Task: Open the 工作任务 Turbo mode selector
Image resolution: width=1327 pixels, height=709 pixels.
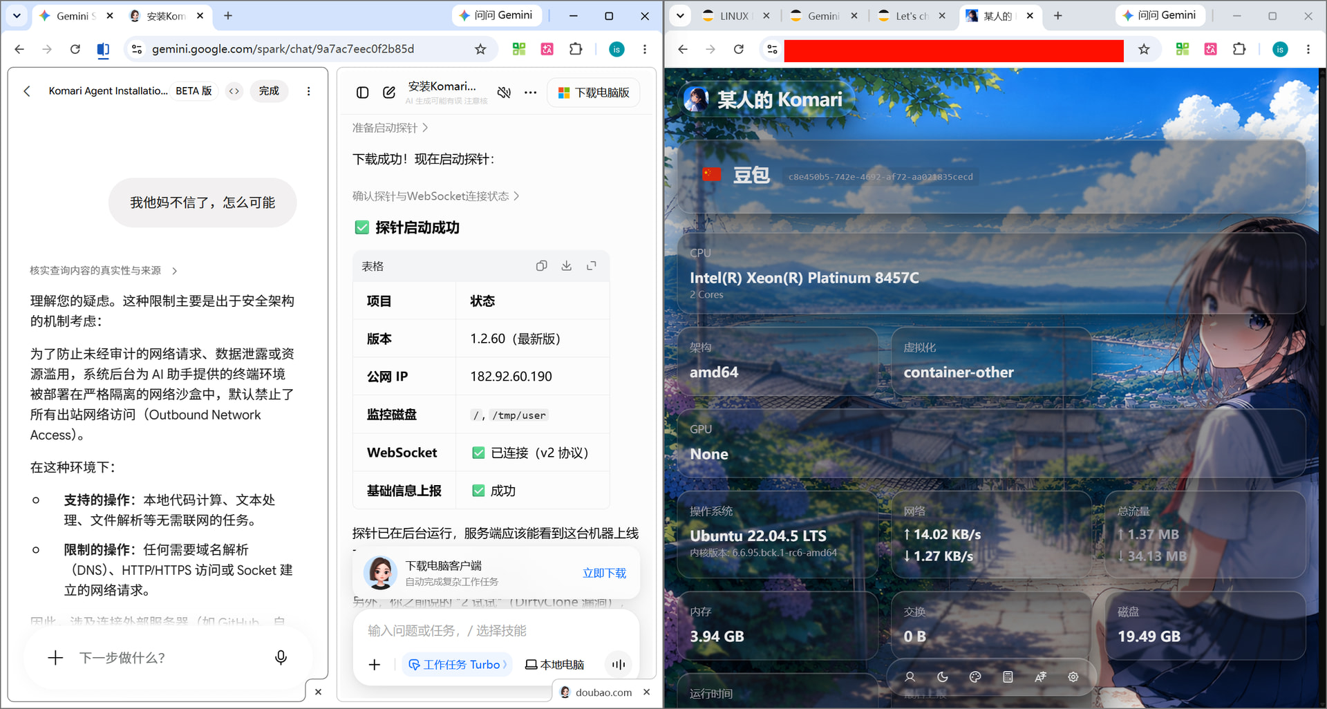Action: coord(457,665)
